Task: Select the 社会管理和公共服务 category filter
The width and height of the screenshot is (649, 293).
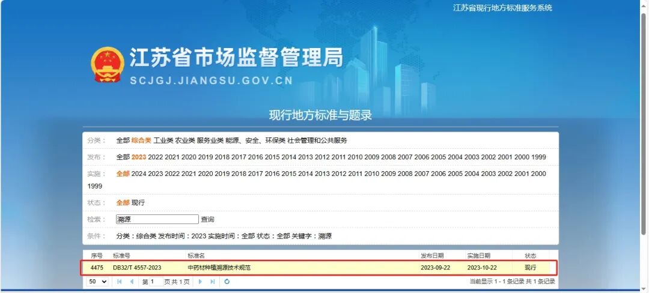Action: (317, 140)
